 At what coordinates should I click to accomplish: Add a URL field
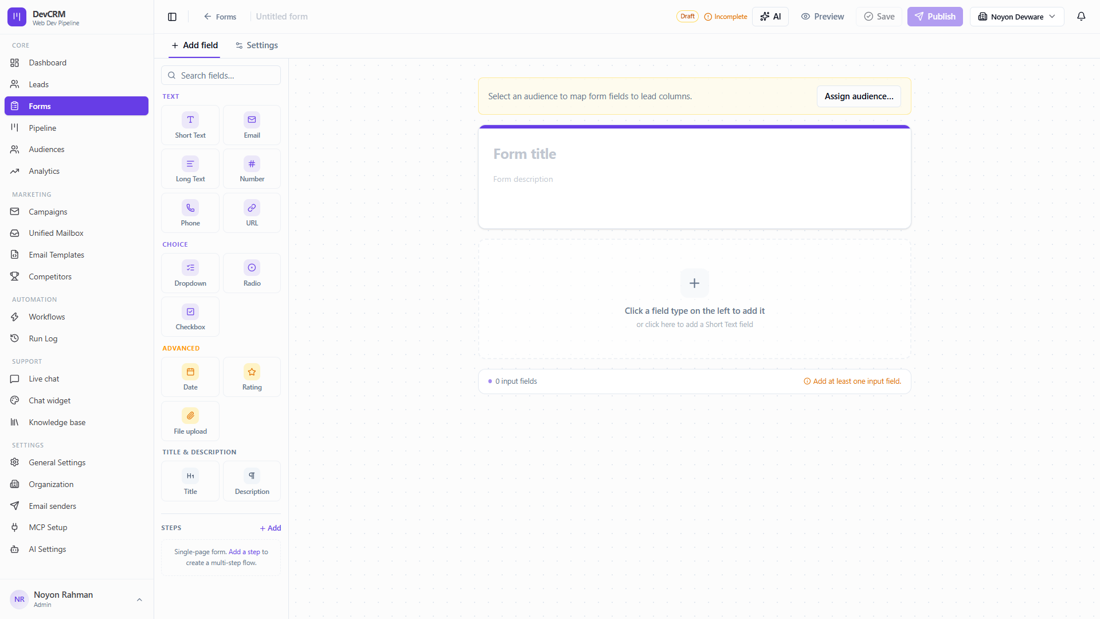pyautogui.click(x=252, y=213)
